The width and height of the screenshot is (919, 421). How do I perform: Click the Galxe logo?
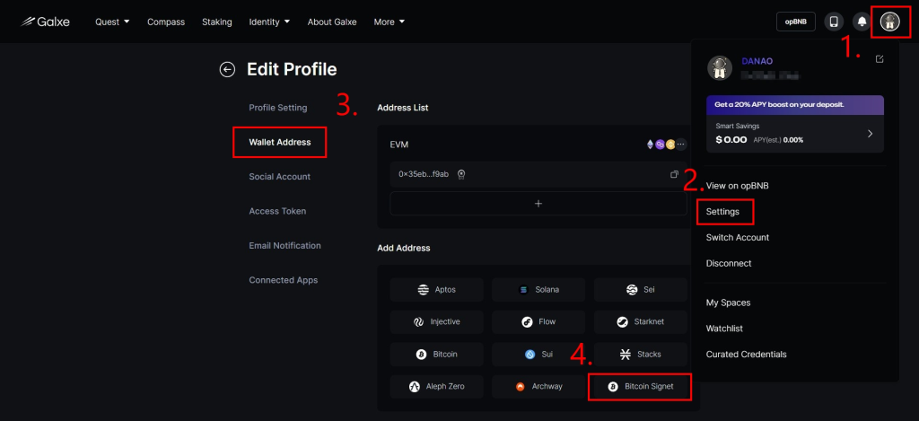(45, 22)
